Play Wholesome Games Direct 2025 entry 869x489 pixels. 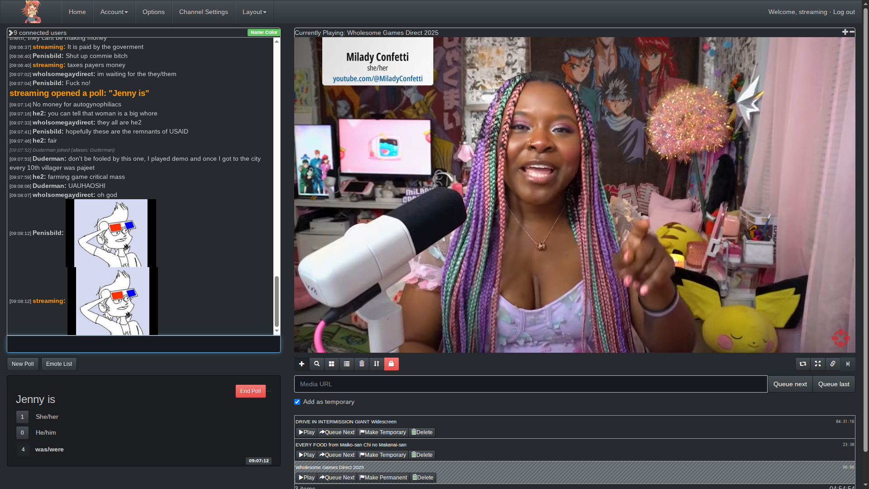coord(307,478)
